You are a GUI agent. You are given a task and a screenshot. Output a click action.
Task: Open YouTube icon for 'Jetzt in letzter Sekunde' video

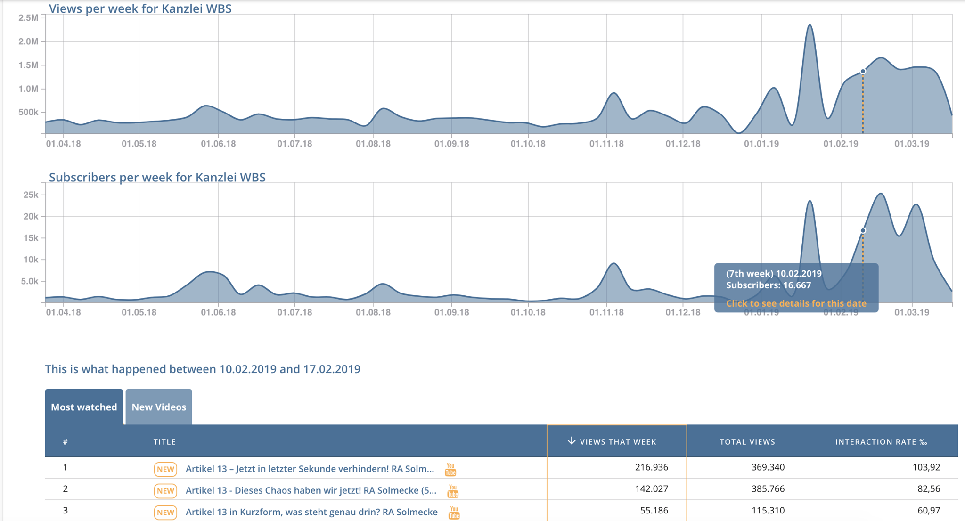[x=450, y=469]
